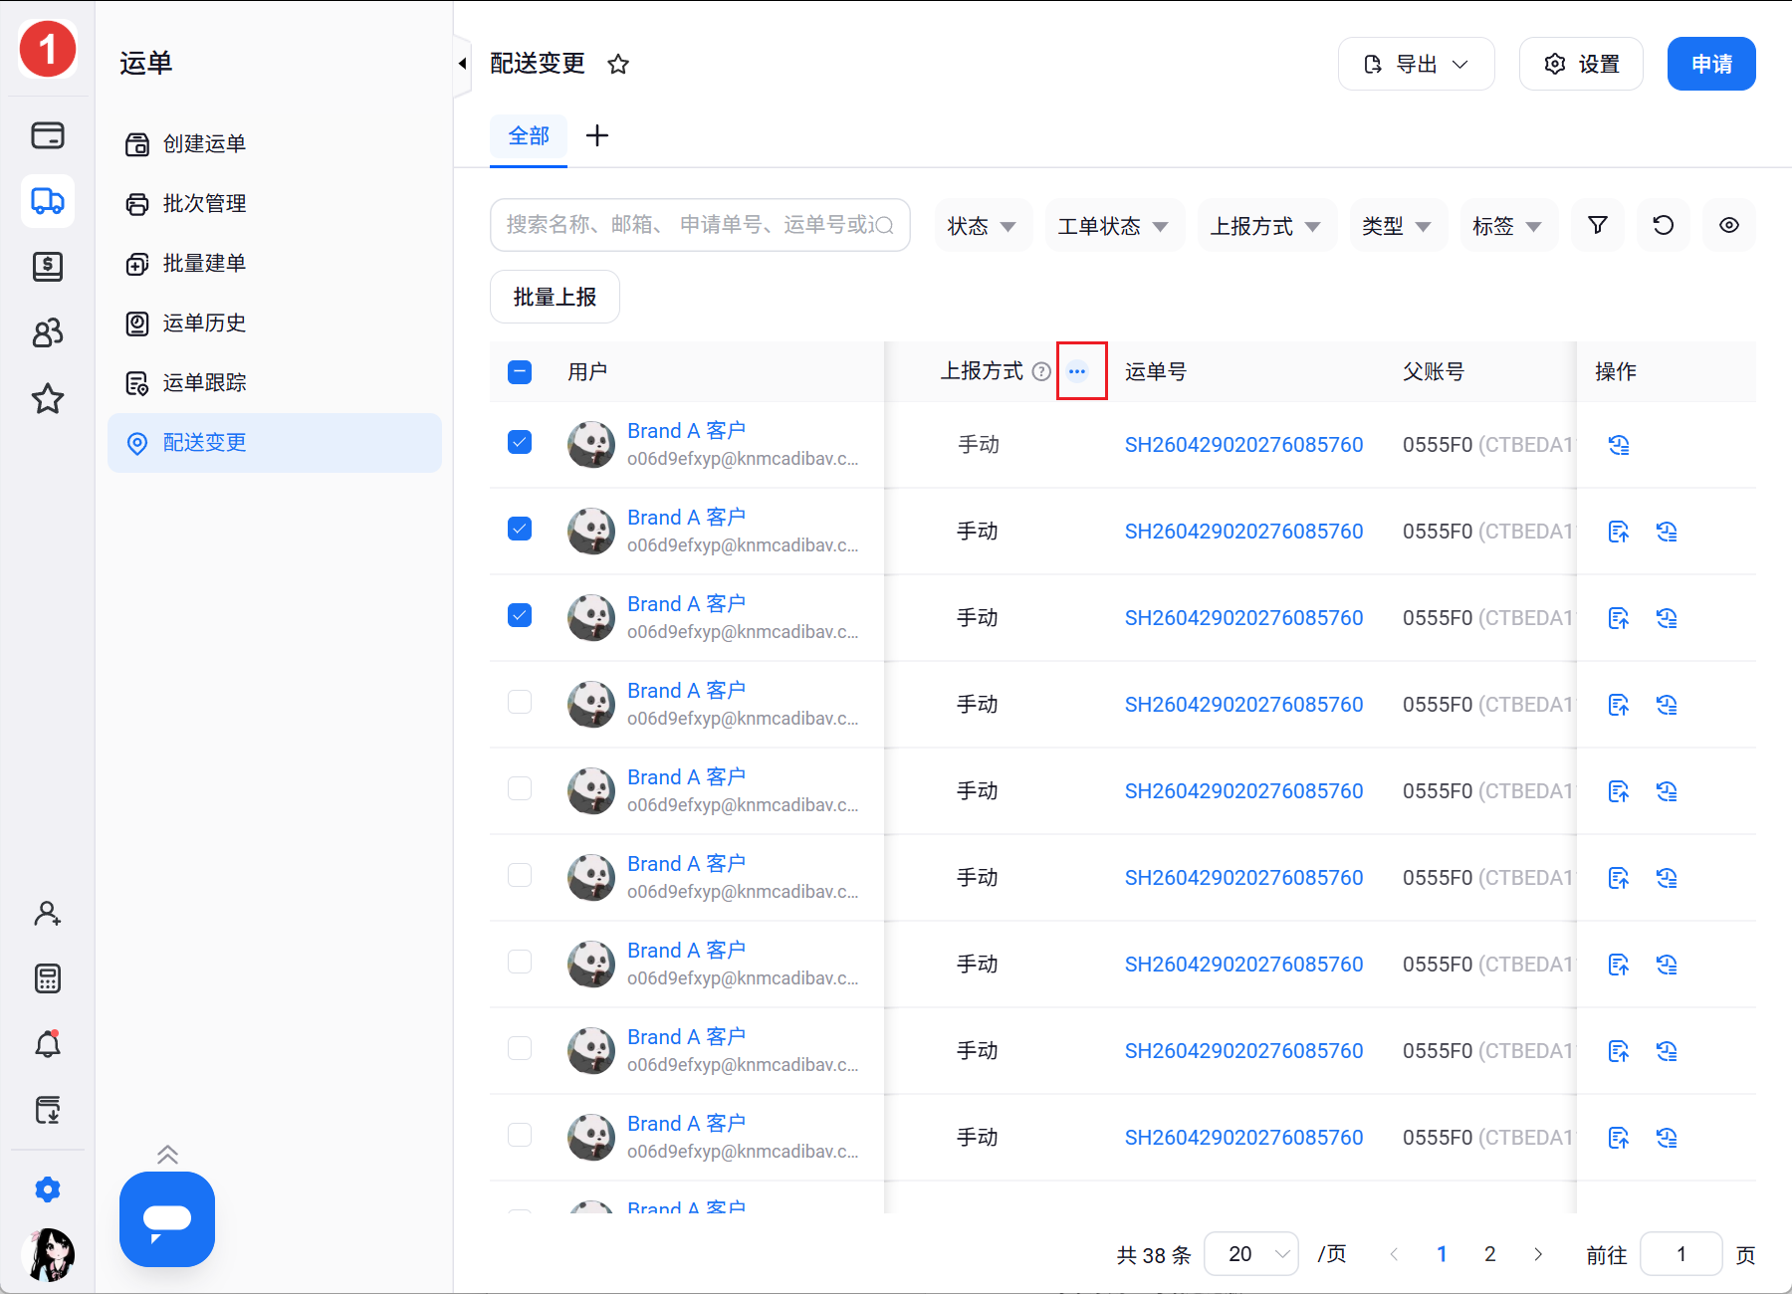Open 批量建单 in the menu
The height and width of the screenshot is (1294, 1792).
point(274,264)
